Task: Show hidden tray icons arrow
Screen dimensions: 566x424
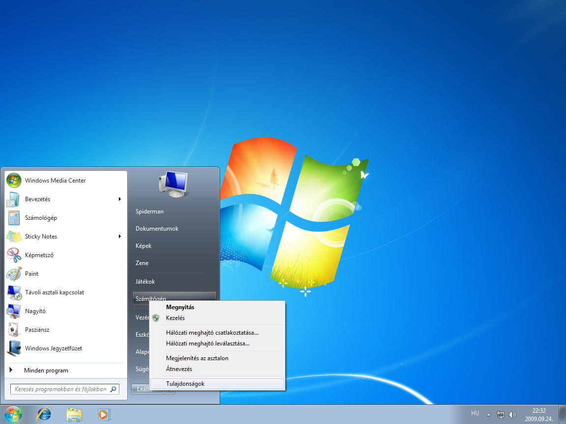Action: tap(488, 414)
